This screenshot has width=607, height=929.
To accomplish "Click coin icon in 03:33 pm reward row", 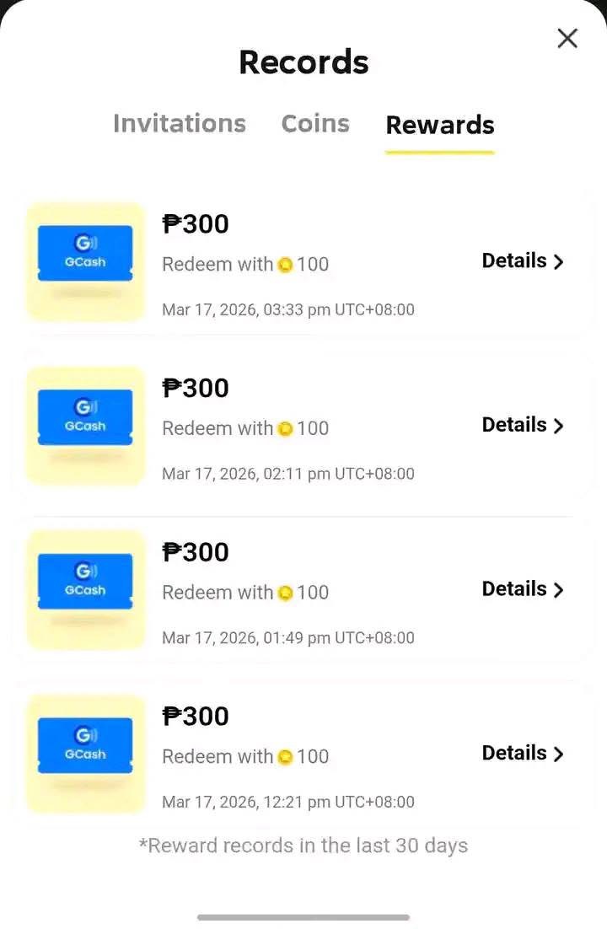I will click(x=286, y=266).
